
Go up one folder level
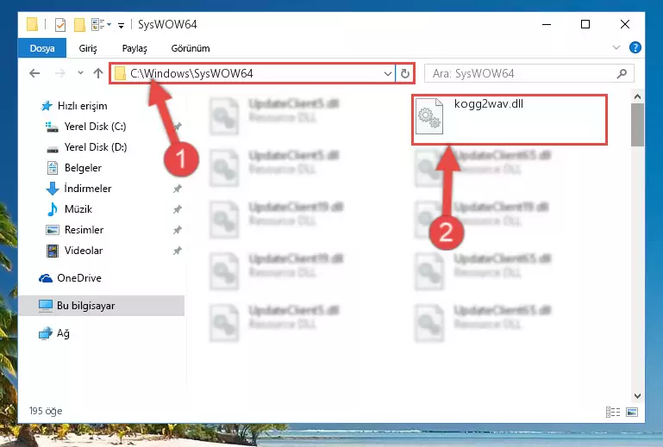pyautogui.click(x=98, y=73)
